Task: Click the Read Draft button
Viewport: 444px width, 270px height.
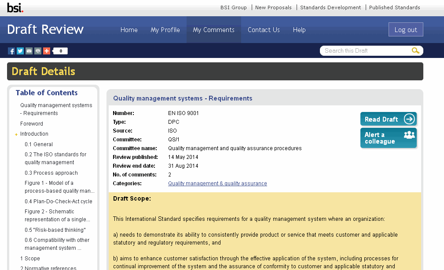Action: (388, 119)
